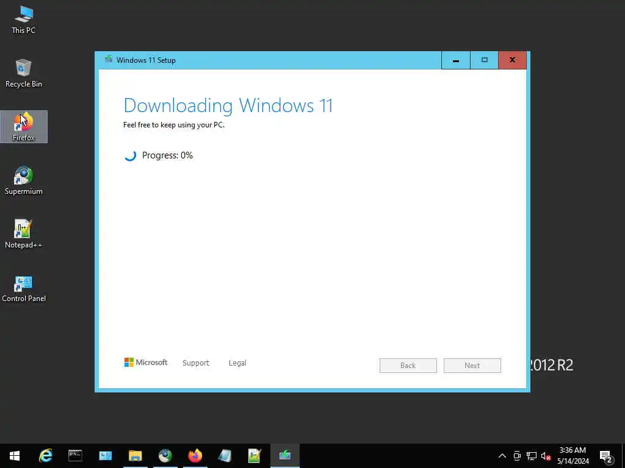Open Control Panel from the taskbar

point(105,456)
